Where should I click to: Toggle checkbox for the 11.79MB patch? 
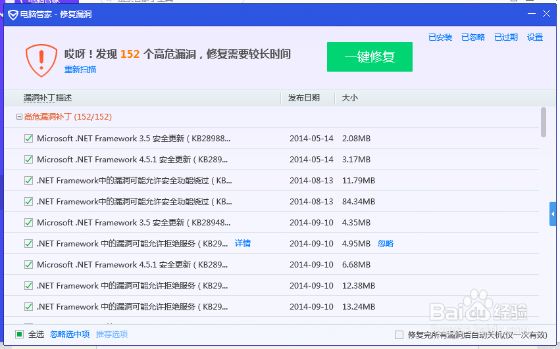click(x=28, y=181)
